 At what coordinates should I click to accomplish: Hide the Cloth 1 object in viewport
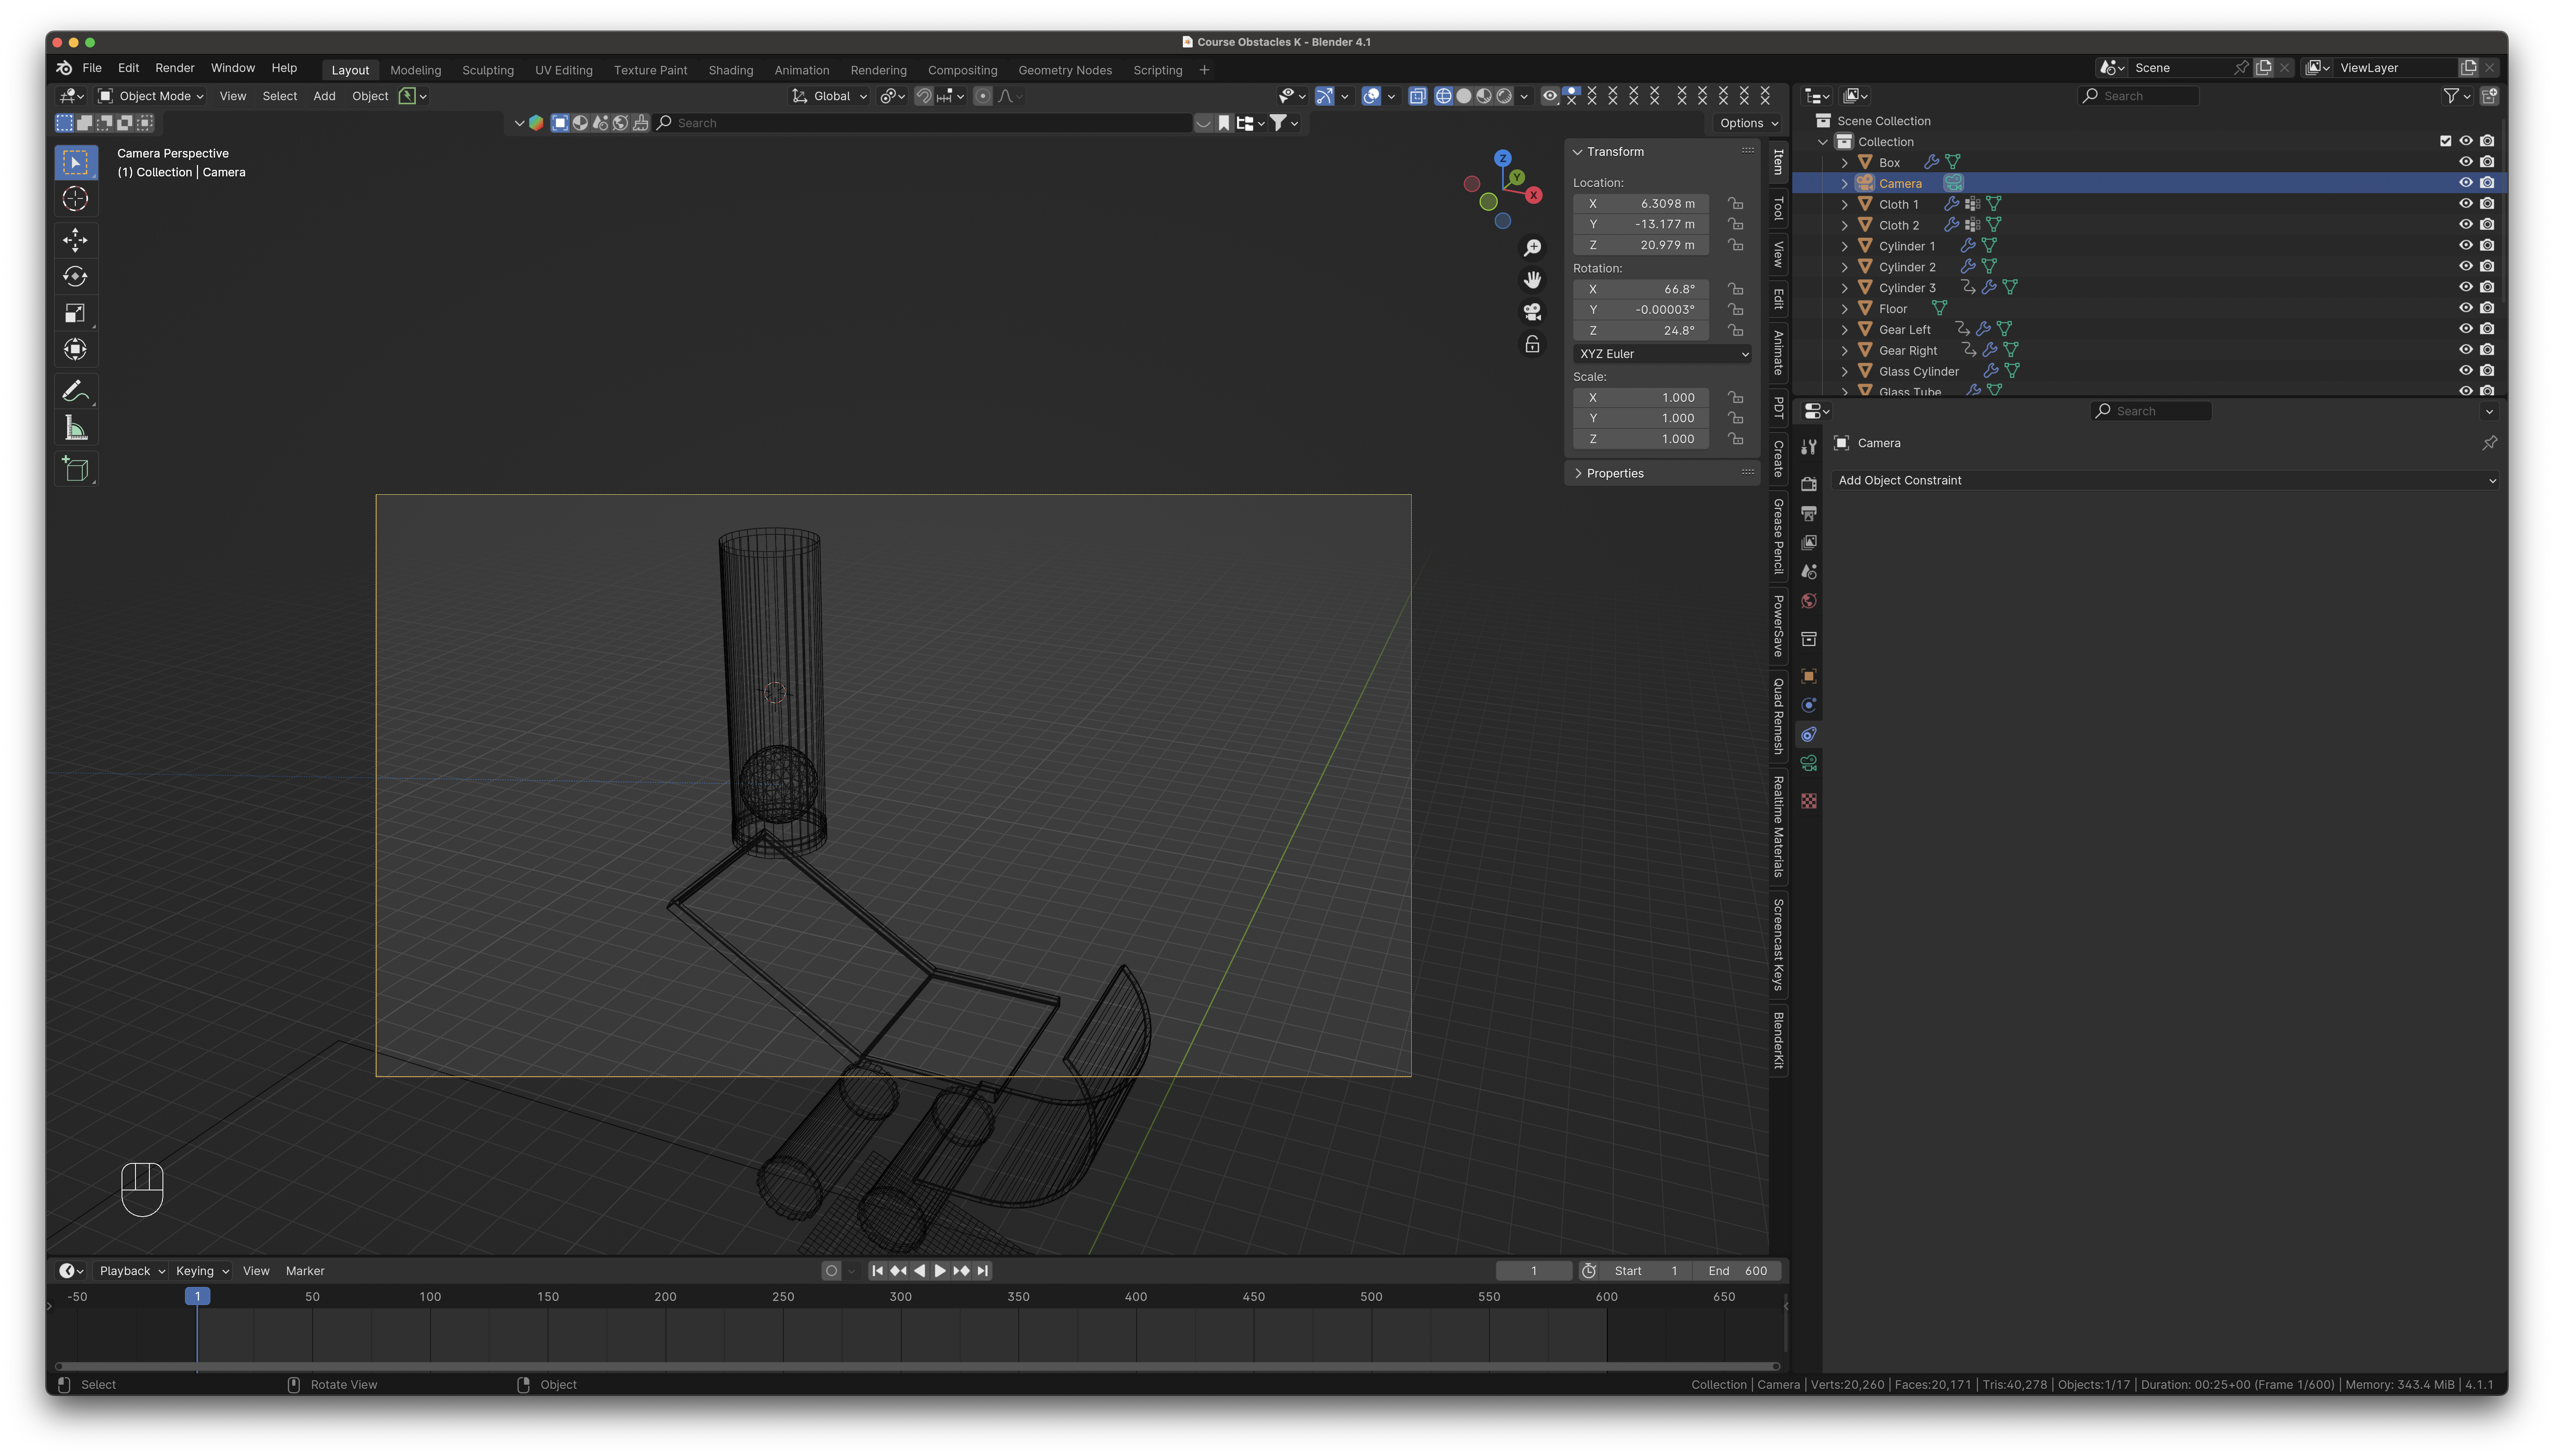[x=2465, y=204]
